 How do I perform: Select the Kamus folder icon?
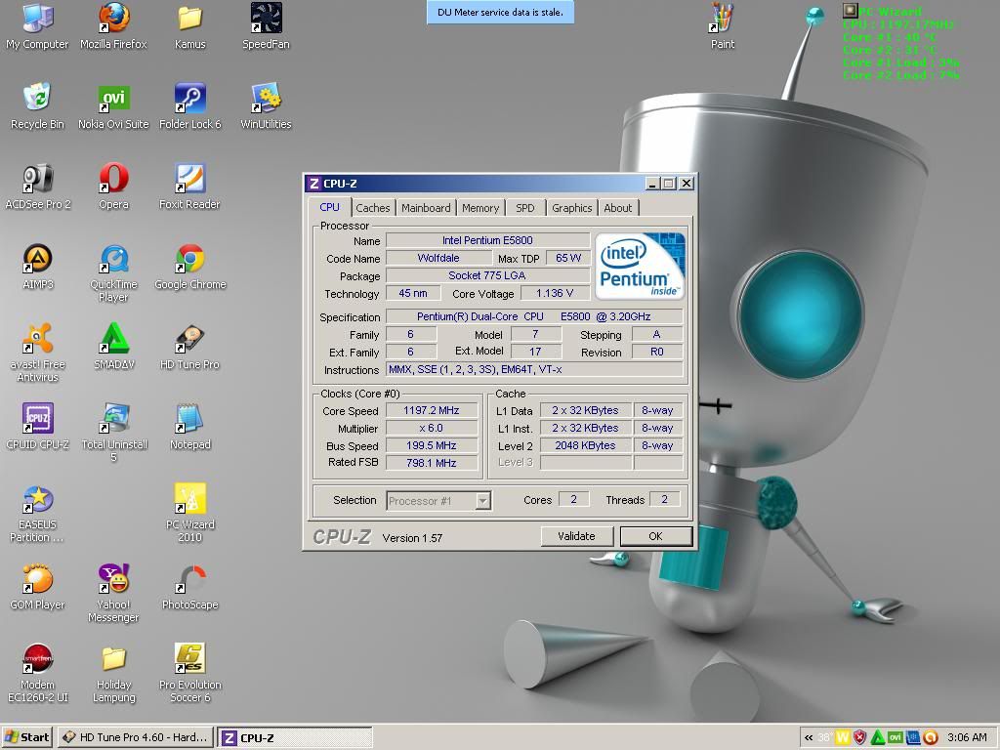(190, 26)
